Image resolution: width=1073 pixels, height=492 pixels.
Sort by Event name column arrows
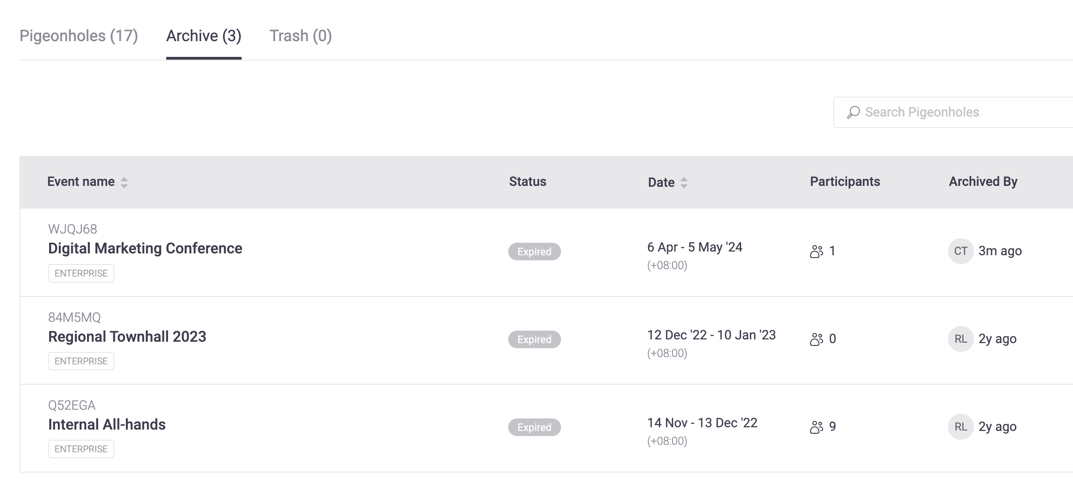pos(124,183)
